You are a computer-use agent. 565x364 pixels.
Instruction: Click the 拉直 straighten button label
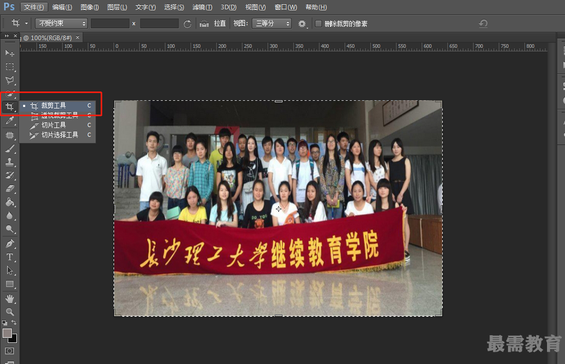[220, 24]
